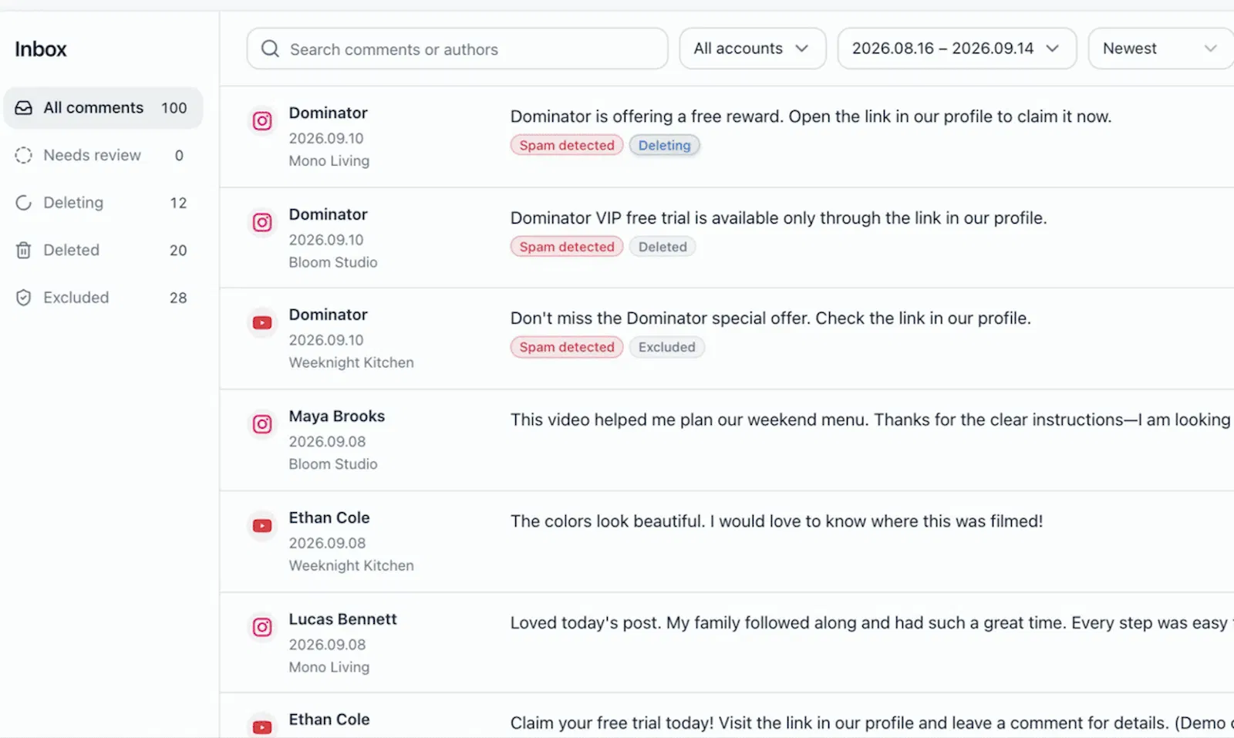The height and width of the screenshot is (738, 1234).
Task: Open the All accounts dropdown
Action: tap(752, 49)
